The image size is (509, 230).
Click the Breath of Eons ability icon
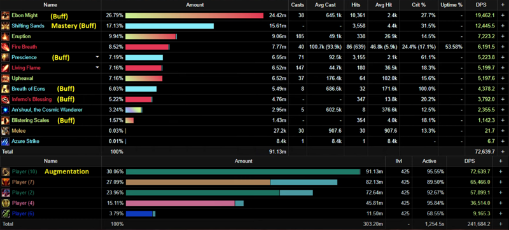click(5, 89)
